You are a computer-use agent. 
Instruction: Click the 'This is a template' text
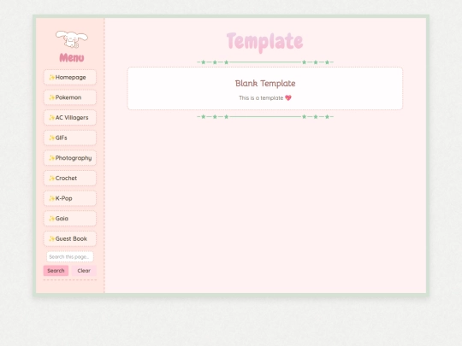(x=261, y=98)
